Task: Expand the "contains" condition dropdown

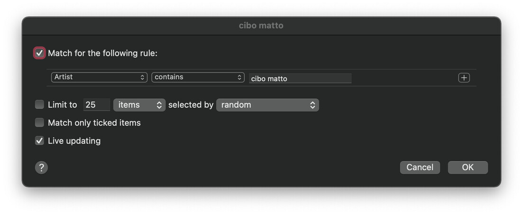Action: click(198, 77)
